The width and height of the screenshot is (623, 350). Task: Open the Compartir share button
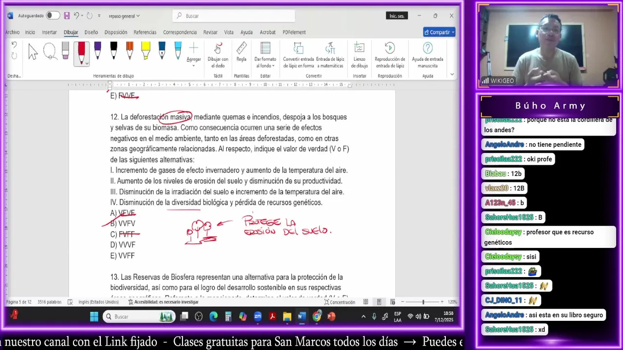tap(439, 32)
